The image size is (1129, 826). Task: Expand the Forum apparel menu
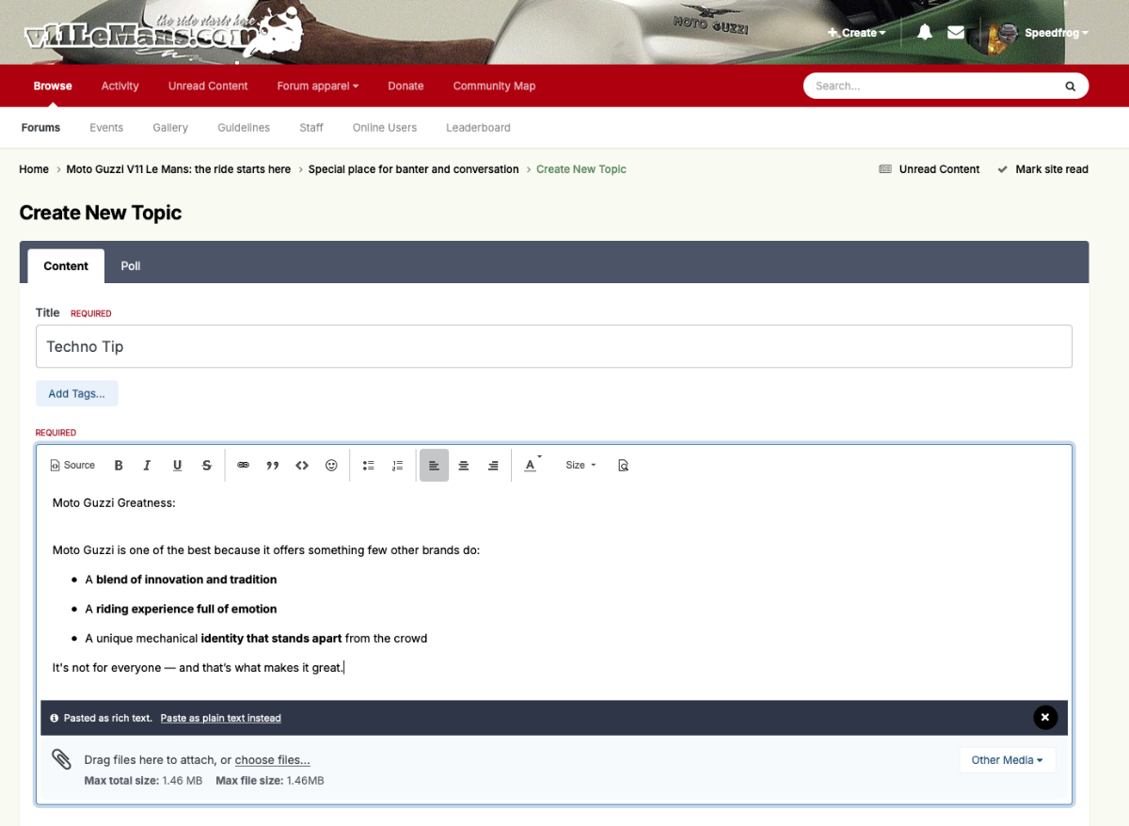tap(317, 86)
